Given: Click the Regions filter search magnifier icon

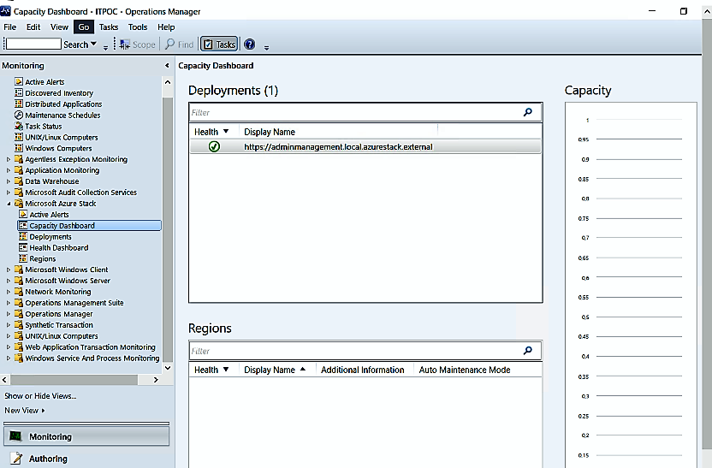Looking at the screenshot, I should tap(527, 351).
